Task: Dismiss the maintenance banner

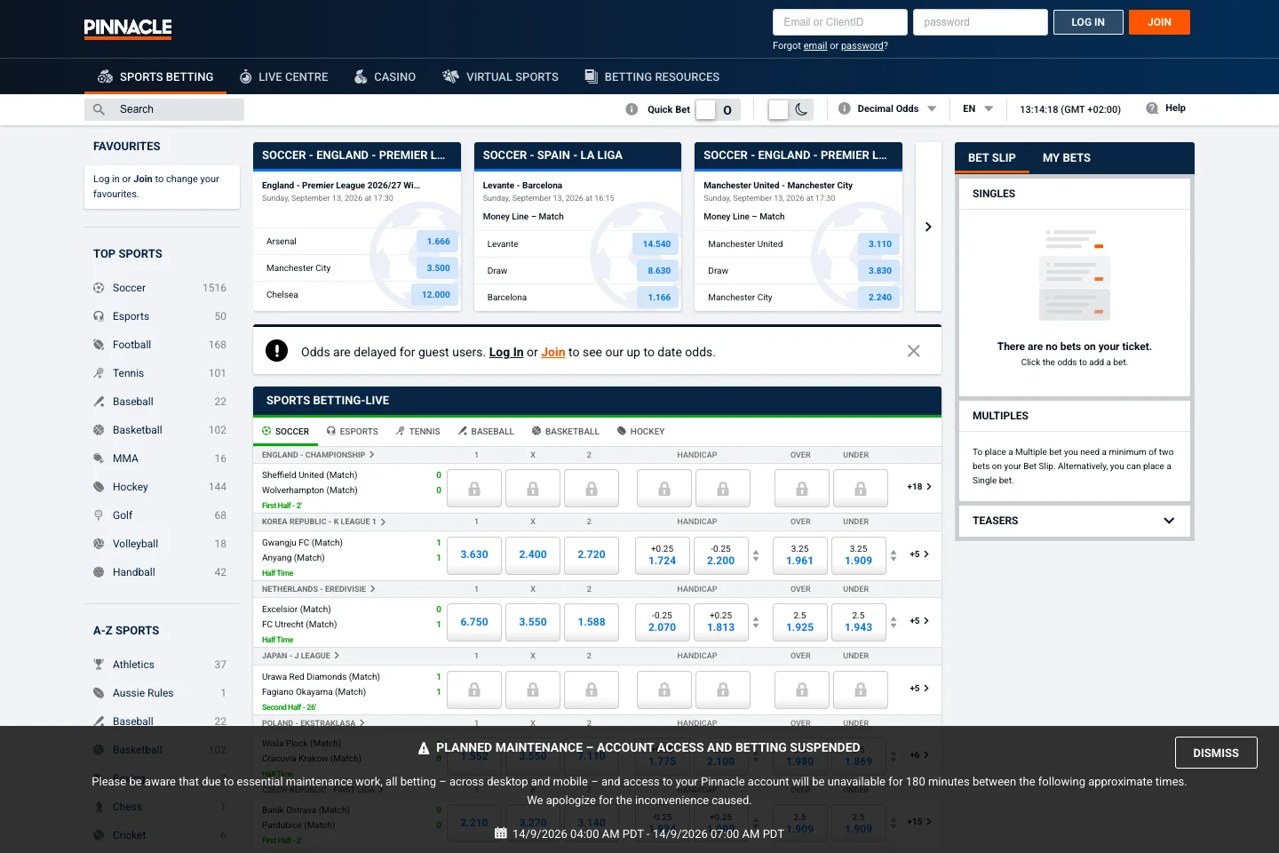Action: tap(1216, 753)
